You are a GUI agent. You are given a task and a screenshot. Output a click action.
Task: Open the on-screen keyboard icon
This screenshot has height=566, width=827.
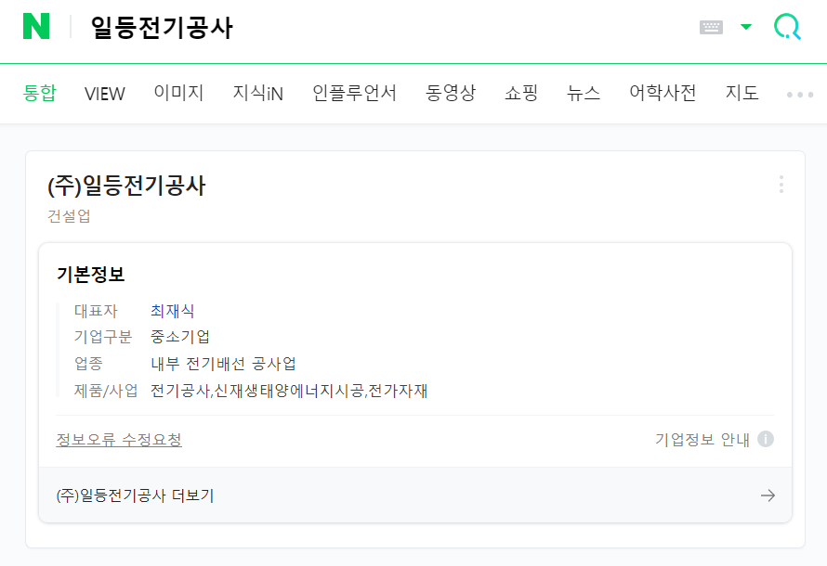click(x=711, y=27)
